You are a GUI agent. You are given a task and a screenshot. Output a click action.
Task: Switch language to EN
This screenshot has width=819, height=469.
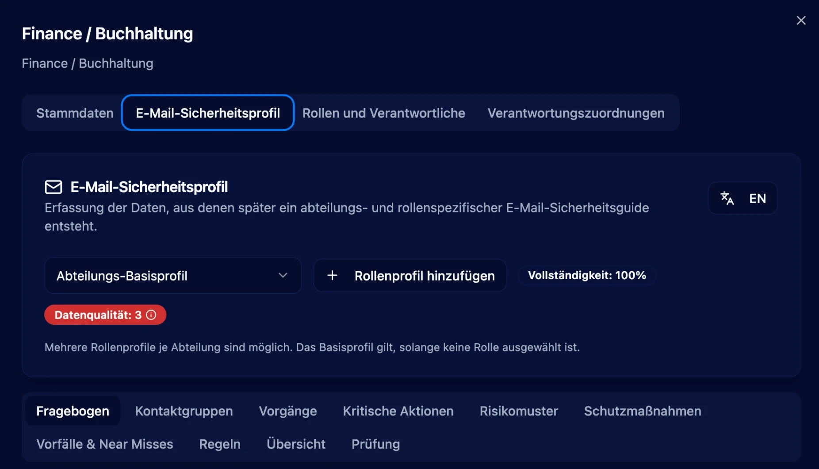[x=743, y=198]
